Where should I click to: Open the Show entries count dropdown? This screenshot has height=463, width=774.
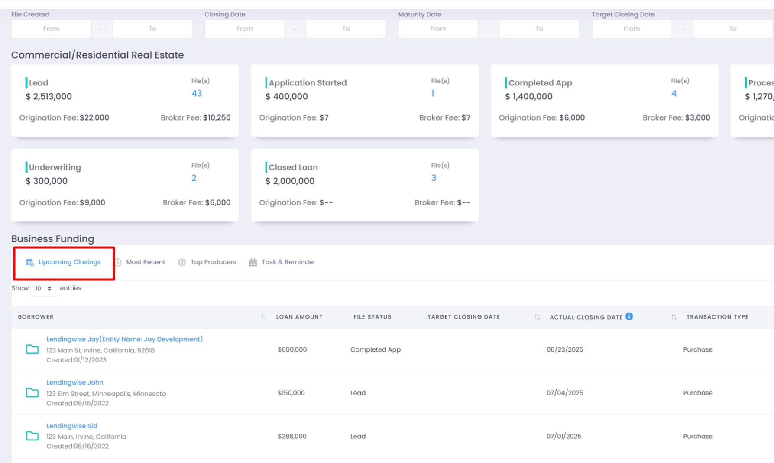(44, 288)
